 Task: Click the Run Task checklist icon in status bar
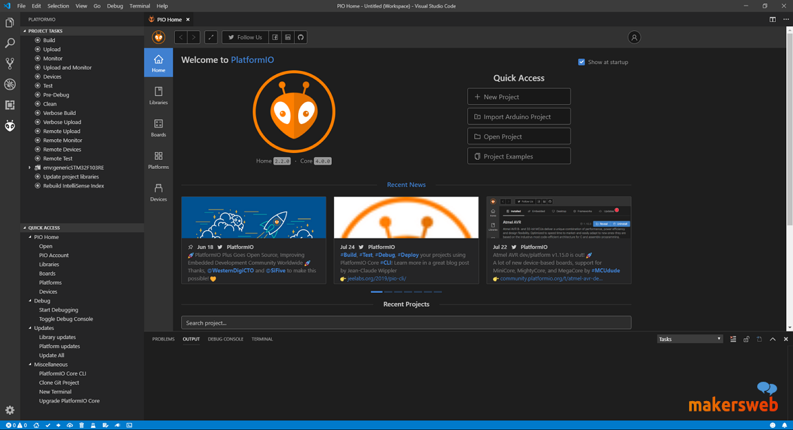[x=105, y=425]
